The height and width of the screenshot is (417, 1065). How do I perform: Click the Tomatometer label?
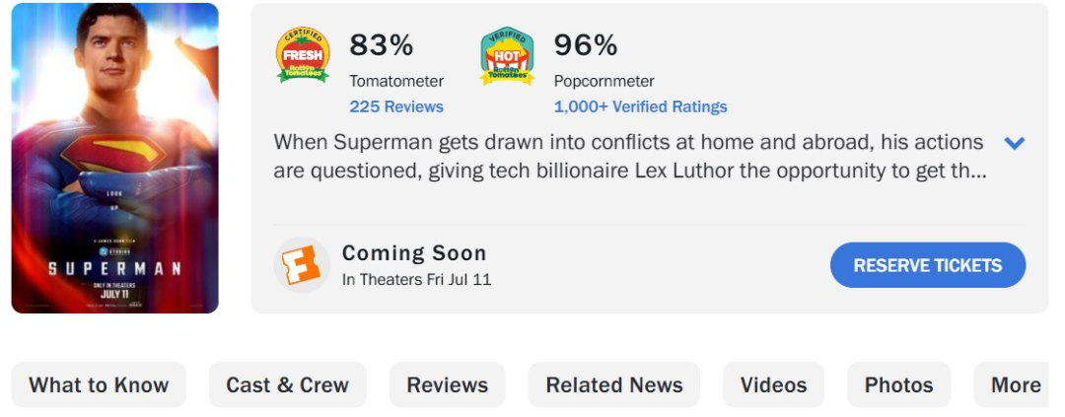pyautogui.click(x=396, y=82)
